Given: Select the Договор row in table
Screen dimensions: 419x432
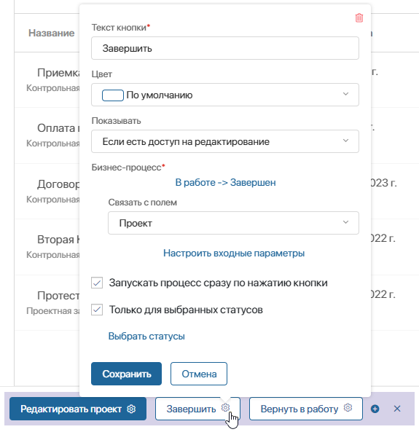Looking at the screenshot, I should coord(47,191).
